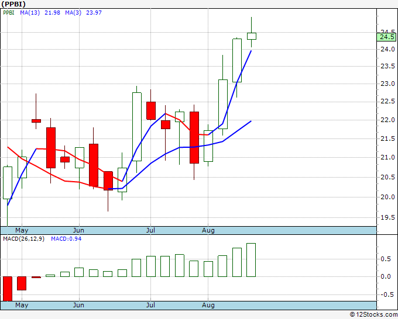
Task: Select the green PPBI legend label
Action: [x=9, y=13]
